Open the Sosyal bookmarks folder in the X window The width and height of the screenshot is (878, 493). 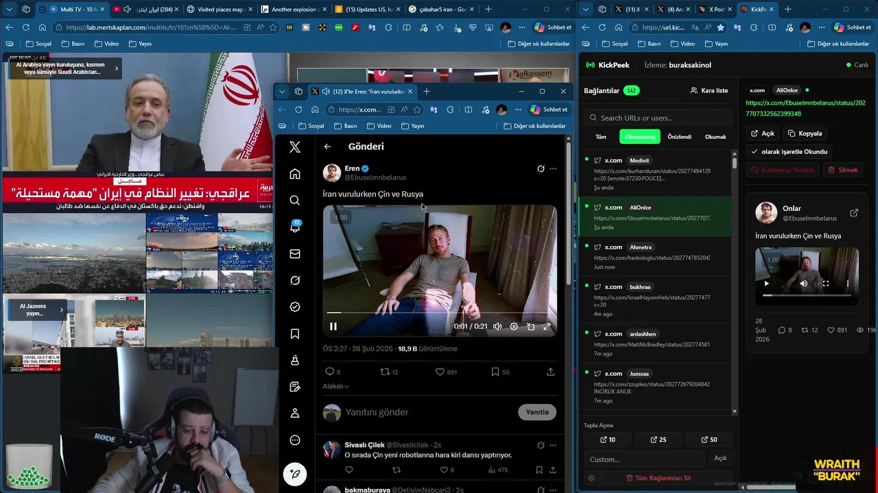[311, 126]
